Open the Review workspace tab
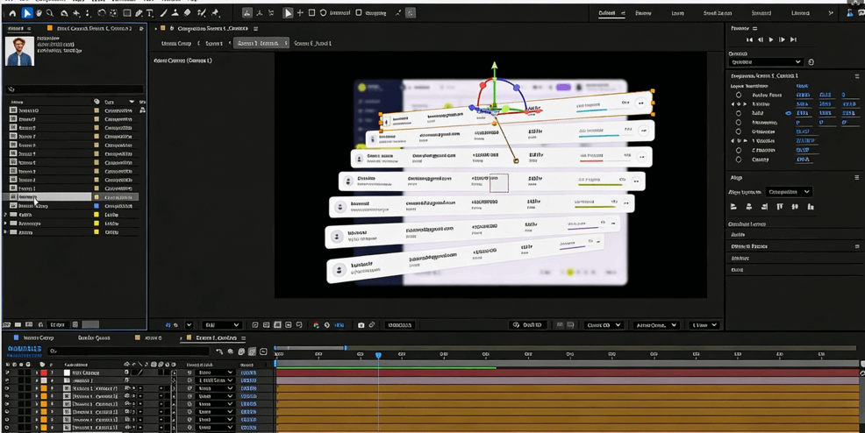865x433 pixels. pyautogui.click(x=643, y=13)
